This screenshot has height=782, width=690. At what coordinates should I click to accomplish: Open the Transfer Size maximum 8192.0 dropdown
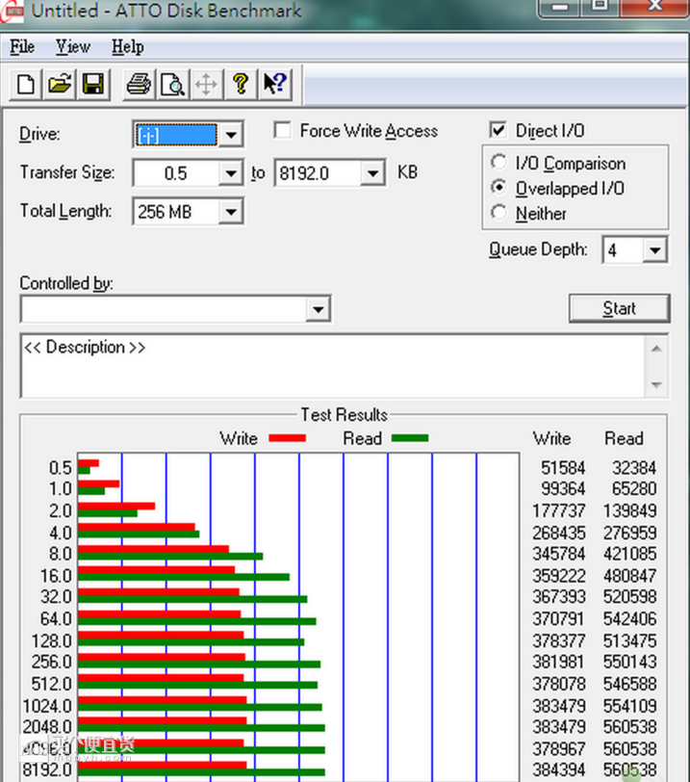pos(372,173)
